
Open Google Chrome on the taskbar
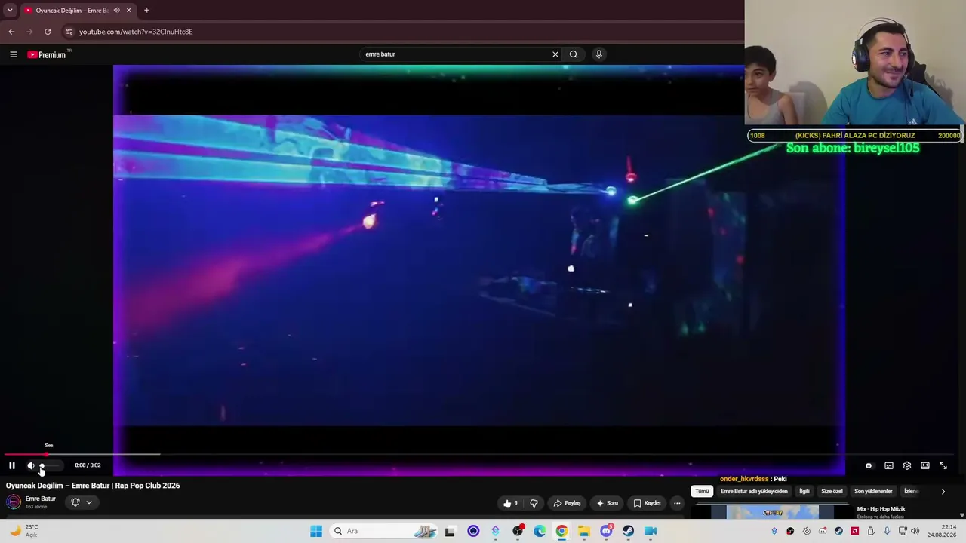(x=561, y=531)
